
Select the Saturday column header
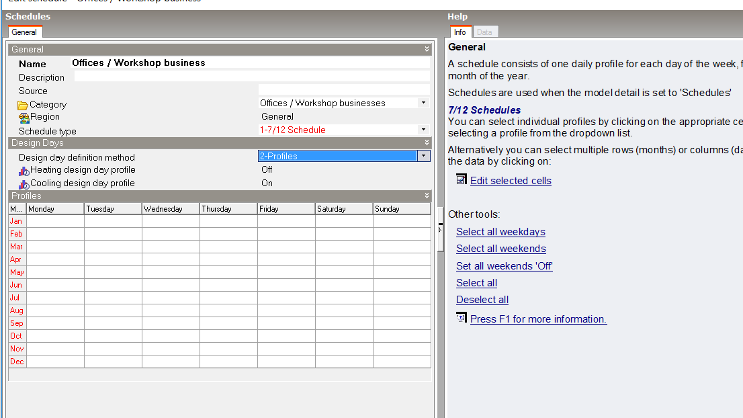344,209
